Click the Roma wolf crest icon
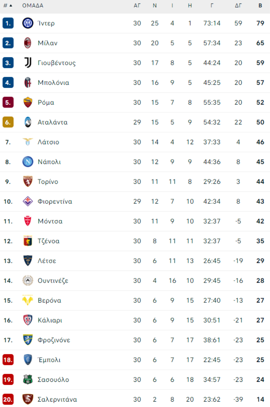Viewport: 270px width, 407px height. [28, 102]
